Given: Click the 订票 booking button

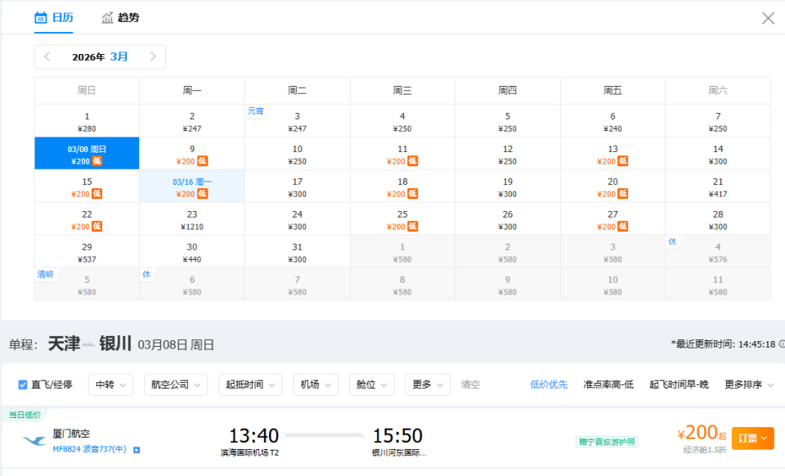Looking at the screenshot, I should [751, 438].
